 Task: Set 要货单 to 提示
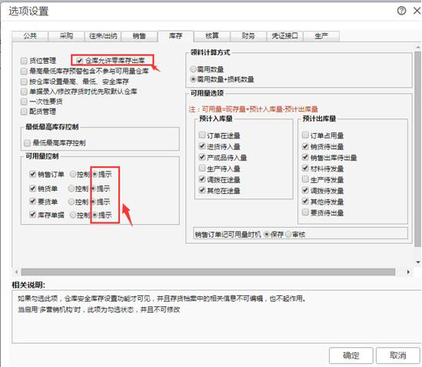tap(93, 202)
